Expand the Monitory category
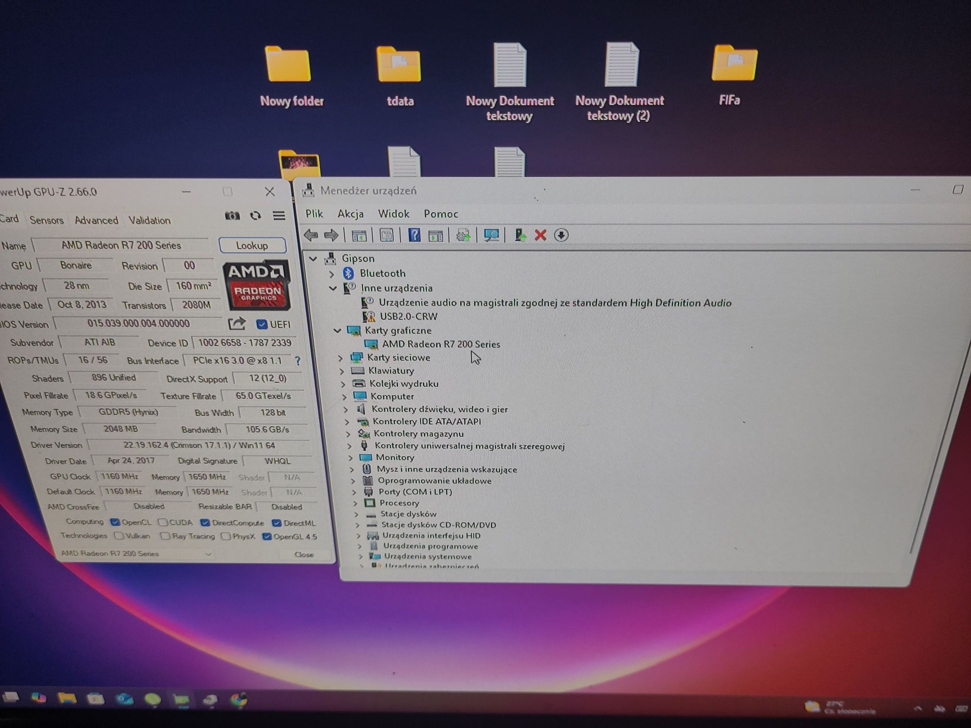Viewport: 971px width, 728px height. coord(351,458)
